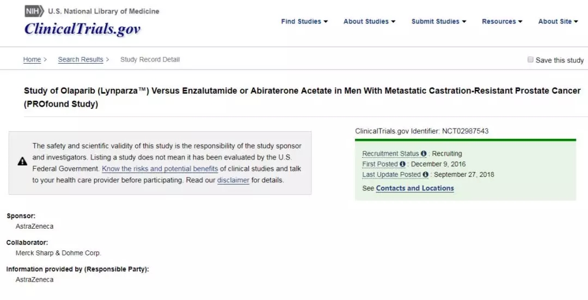The height and width of the screenshot is (300, 588).
Task: Click the Last Update Posted info icon
Action: coord(426,175)
